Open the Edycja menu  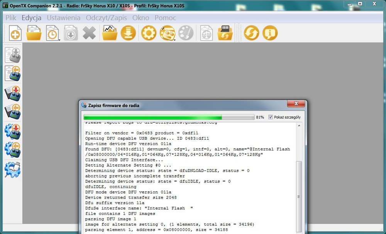[31, 18]
